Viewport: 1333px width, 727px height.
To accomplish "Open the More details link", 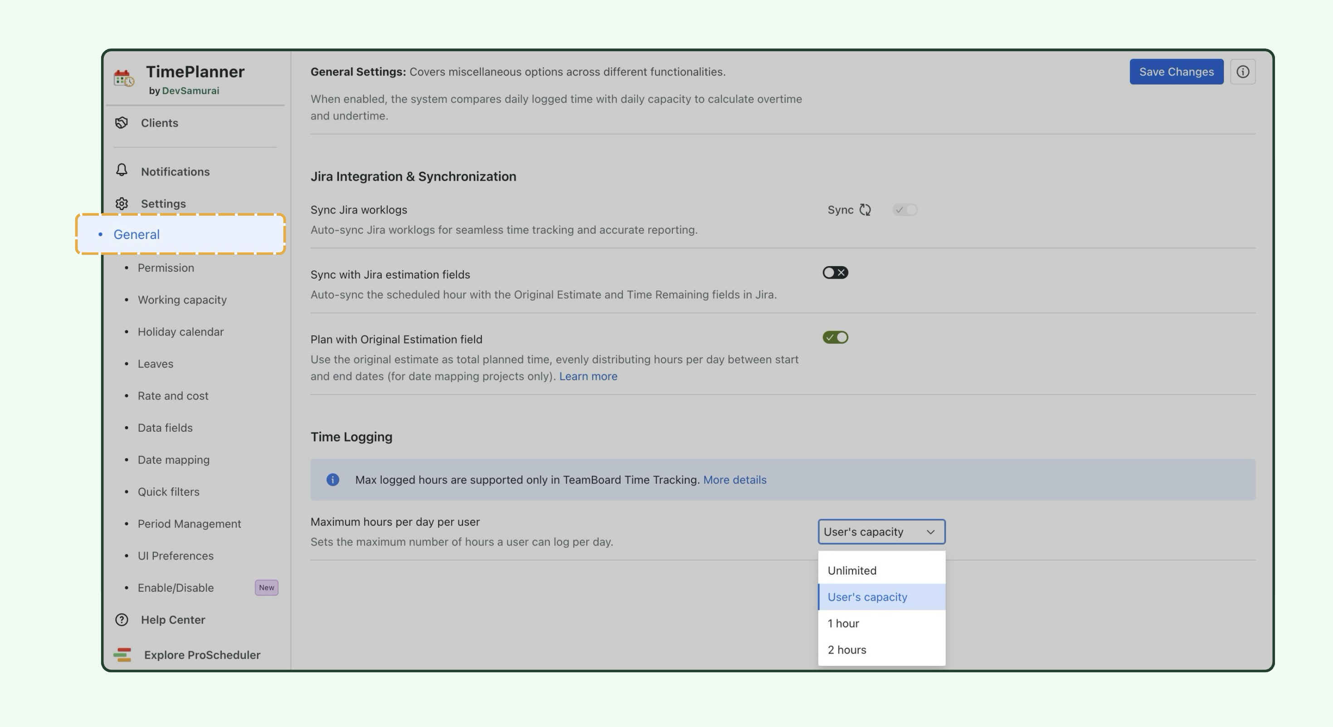I will [735, 480].
